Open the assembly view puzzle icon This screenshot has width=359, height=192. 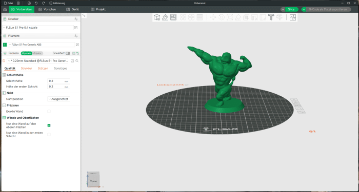(x=293, y=17)
